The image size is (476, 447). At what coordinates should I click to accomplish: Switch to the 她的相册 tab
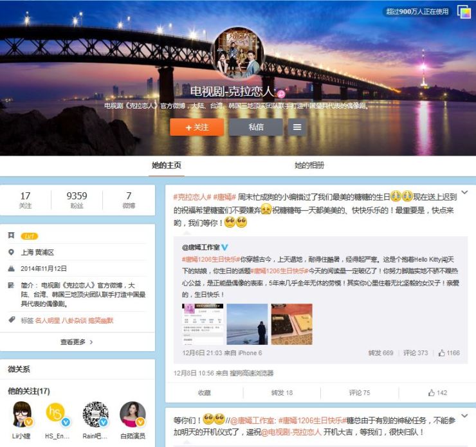(309, 165)
